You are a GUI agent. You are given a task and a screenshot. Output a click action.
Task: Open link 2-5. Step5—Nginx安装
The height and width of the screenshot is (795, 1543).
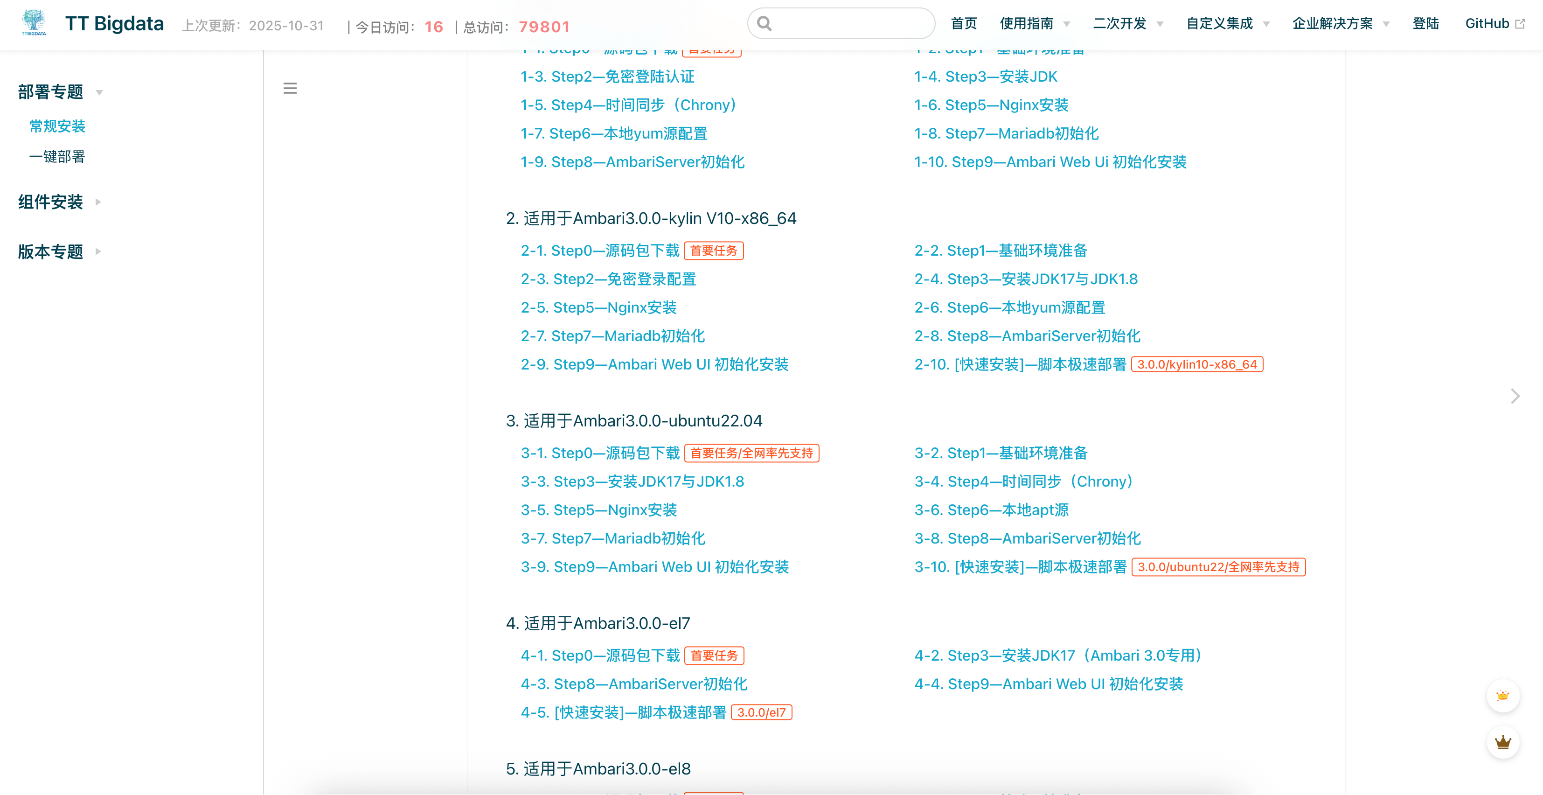(598, 307)
